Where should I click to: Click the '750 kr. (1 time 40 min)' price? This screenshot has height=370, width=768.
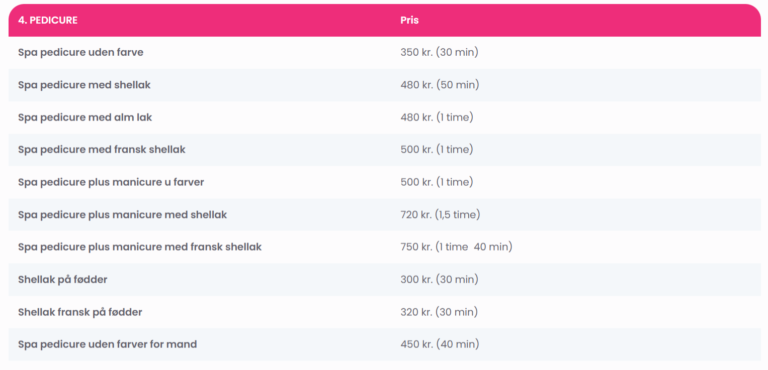pos(456,247)
